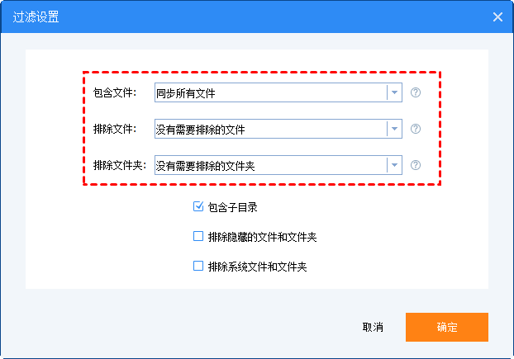Click the help icon beside 排除文件 dropdown
This screenshot has height=359, width=514.
(x=416, y=129)
